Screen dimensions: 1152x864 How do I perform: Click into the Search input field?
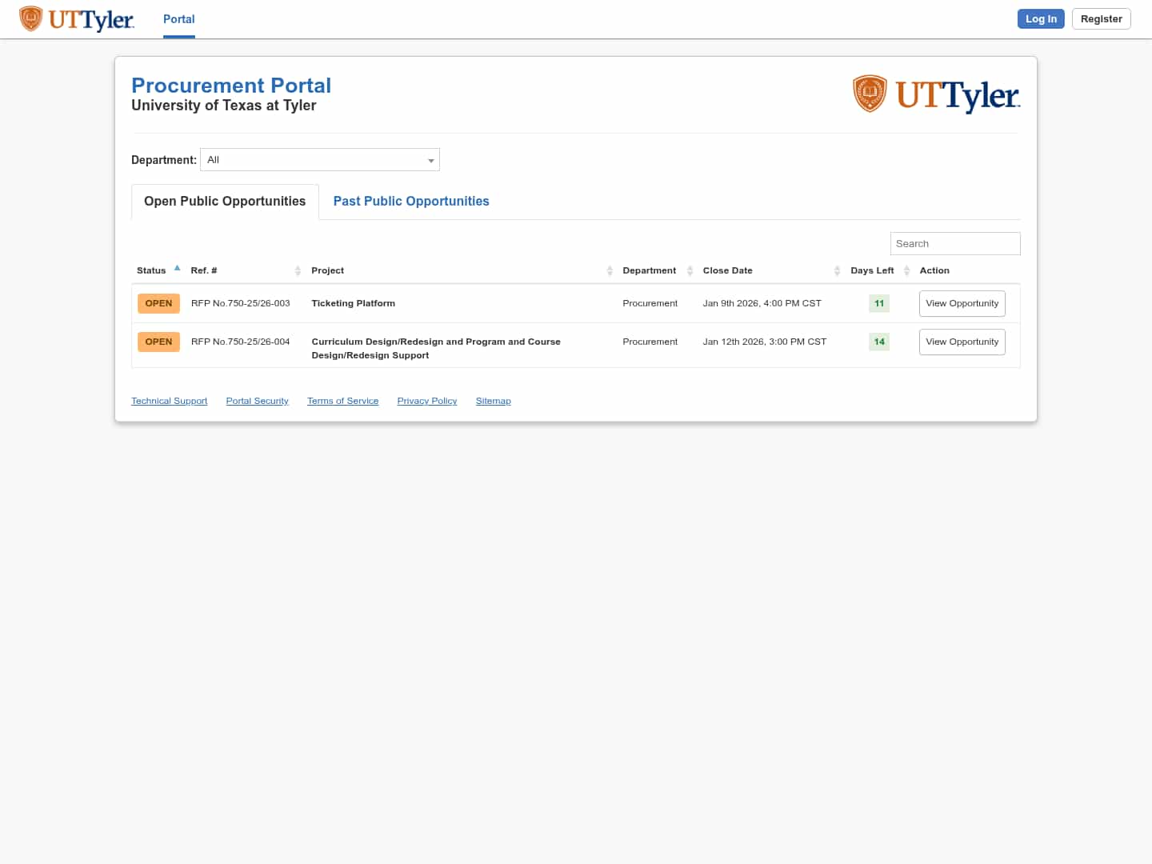coord(954,244)
